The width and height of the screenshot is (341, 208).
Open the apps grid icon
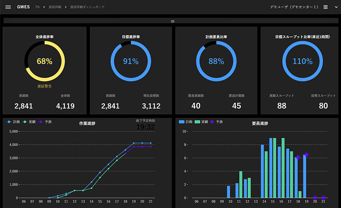pyautogui.click(x=325, y=7)
